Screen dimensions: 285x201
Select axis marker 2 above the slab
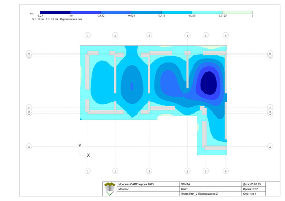coord(115,36)
